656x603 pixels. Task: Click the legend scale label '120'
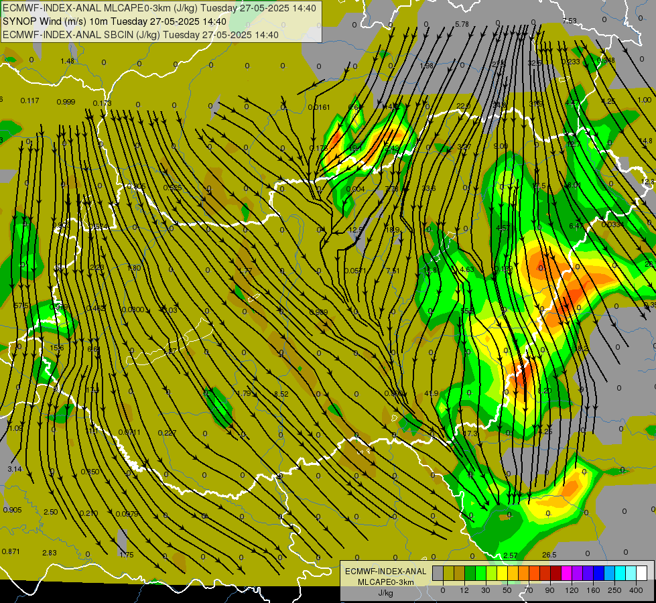[572, 590]
